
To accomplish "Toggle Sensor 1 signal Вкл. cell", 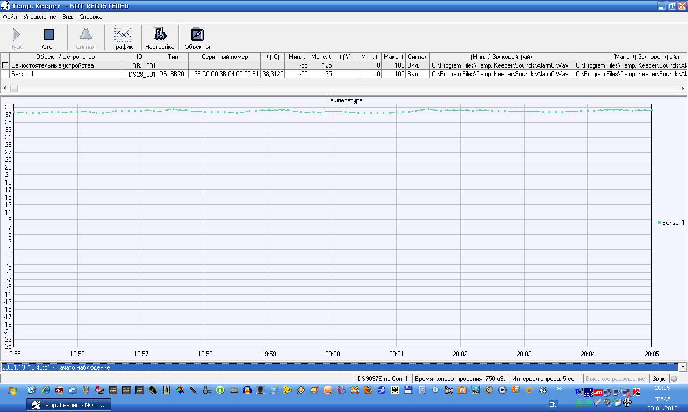I will 417,74.
